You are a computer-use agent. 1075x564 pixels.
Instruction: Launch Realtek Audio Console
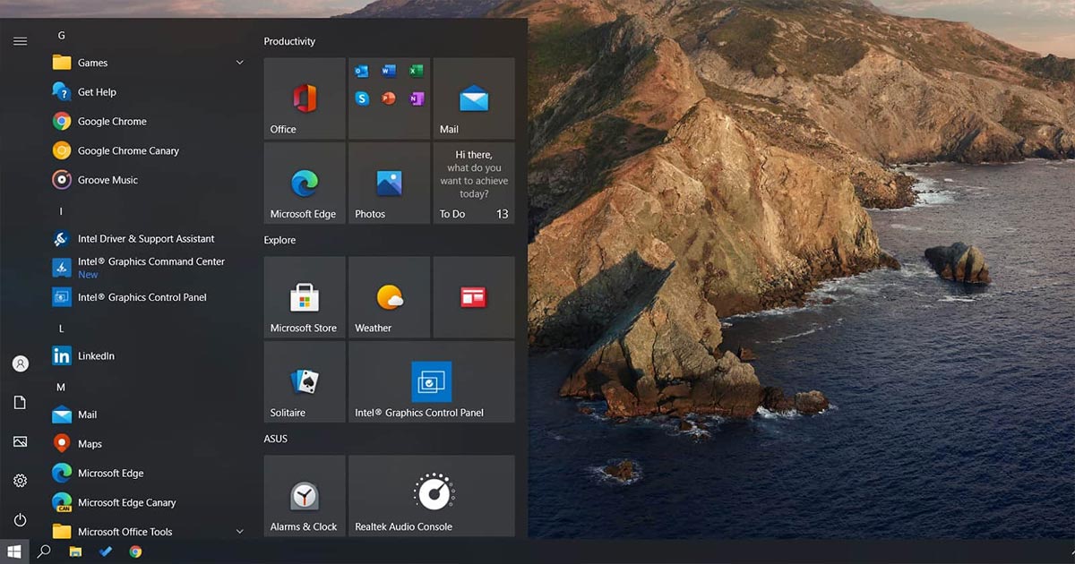pyautogui.click(x=431, y=495)
